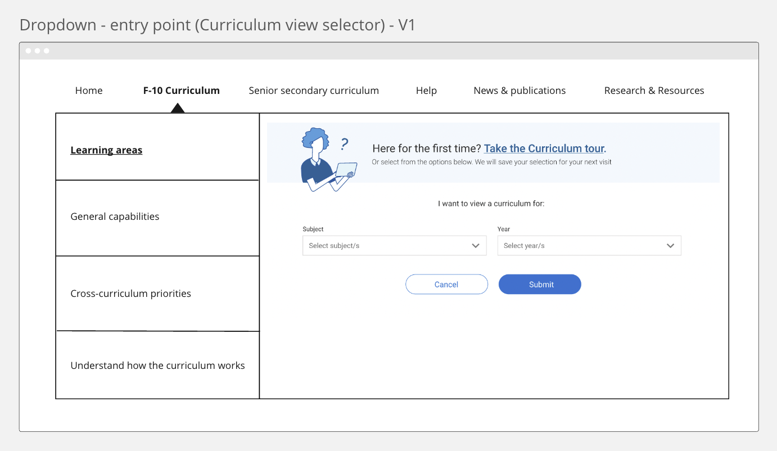Screen dimensions: 777x451
Task: Click the leftmost window control dot
Action: [29, 51]
